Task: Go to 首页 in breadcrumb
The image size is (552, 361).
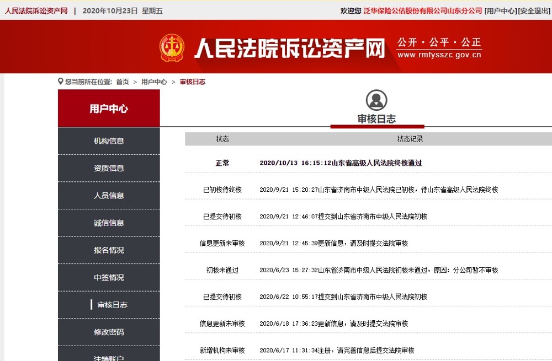Action: (x=123, y=82)
